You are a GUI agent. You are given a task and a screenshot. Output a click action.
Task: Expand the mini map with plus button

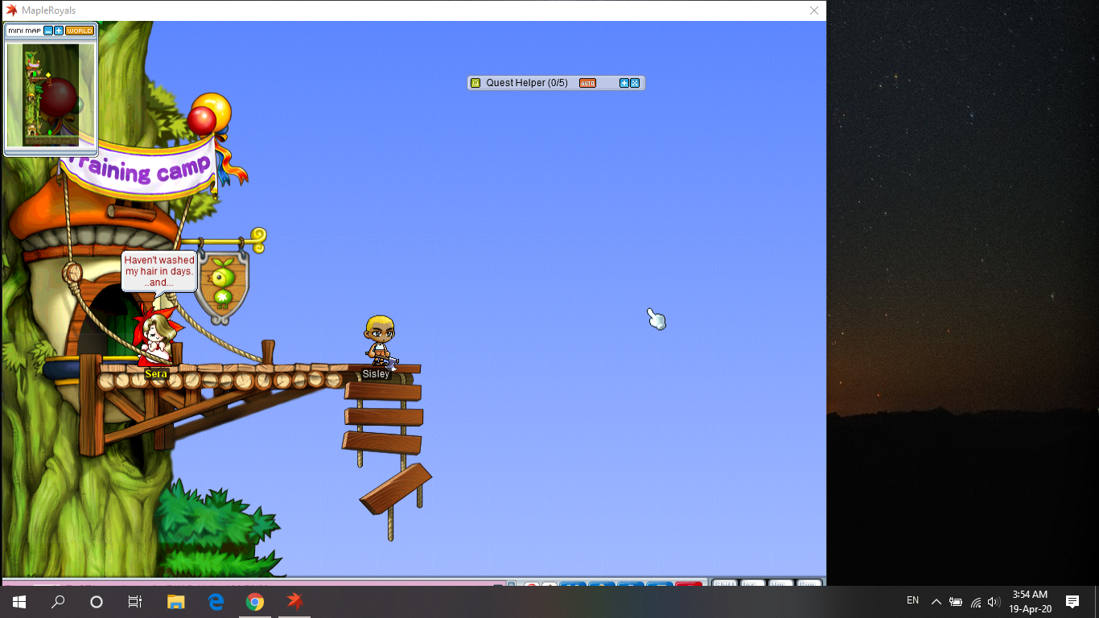59,31
